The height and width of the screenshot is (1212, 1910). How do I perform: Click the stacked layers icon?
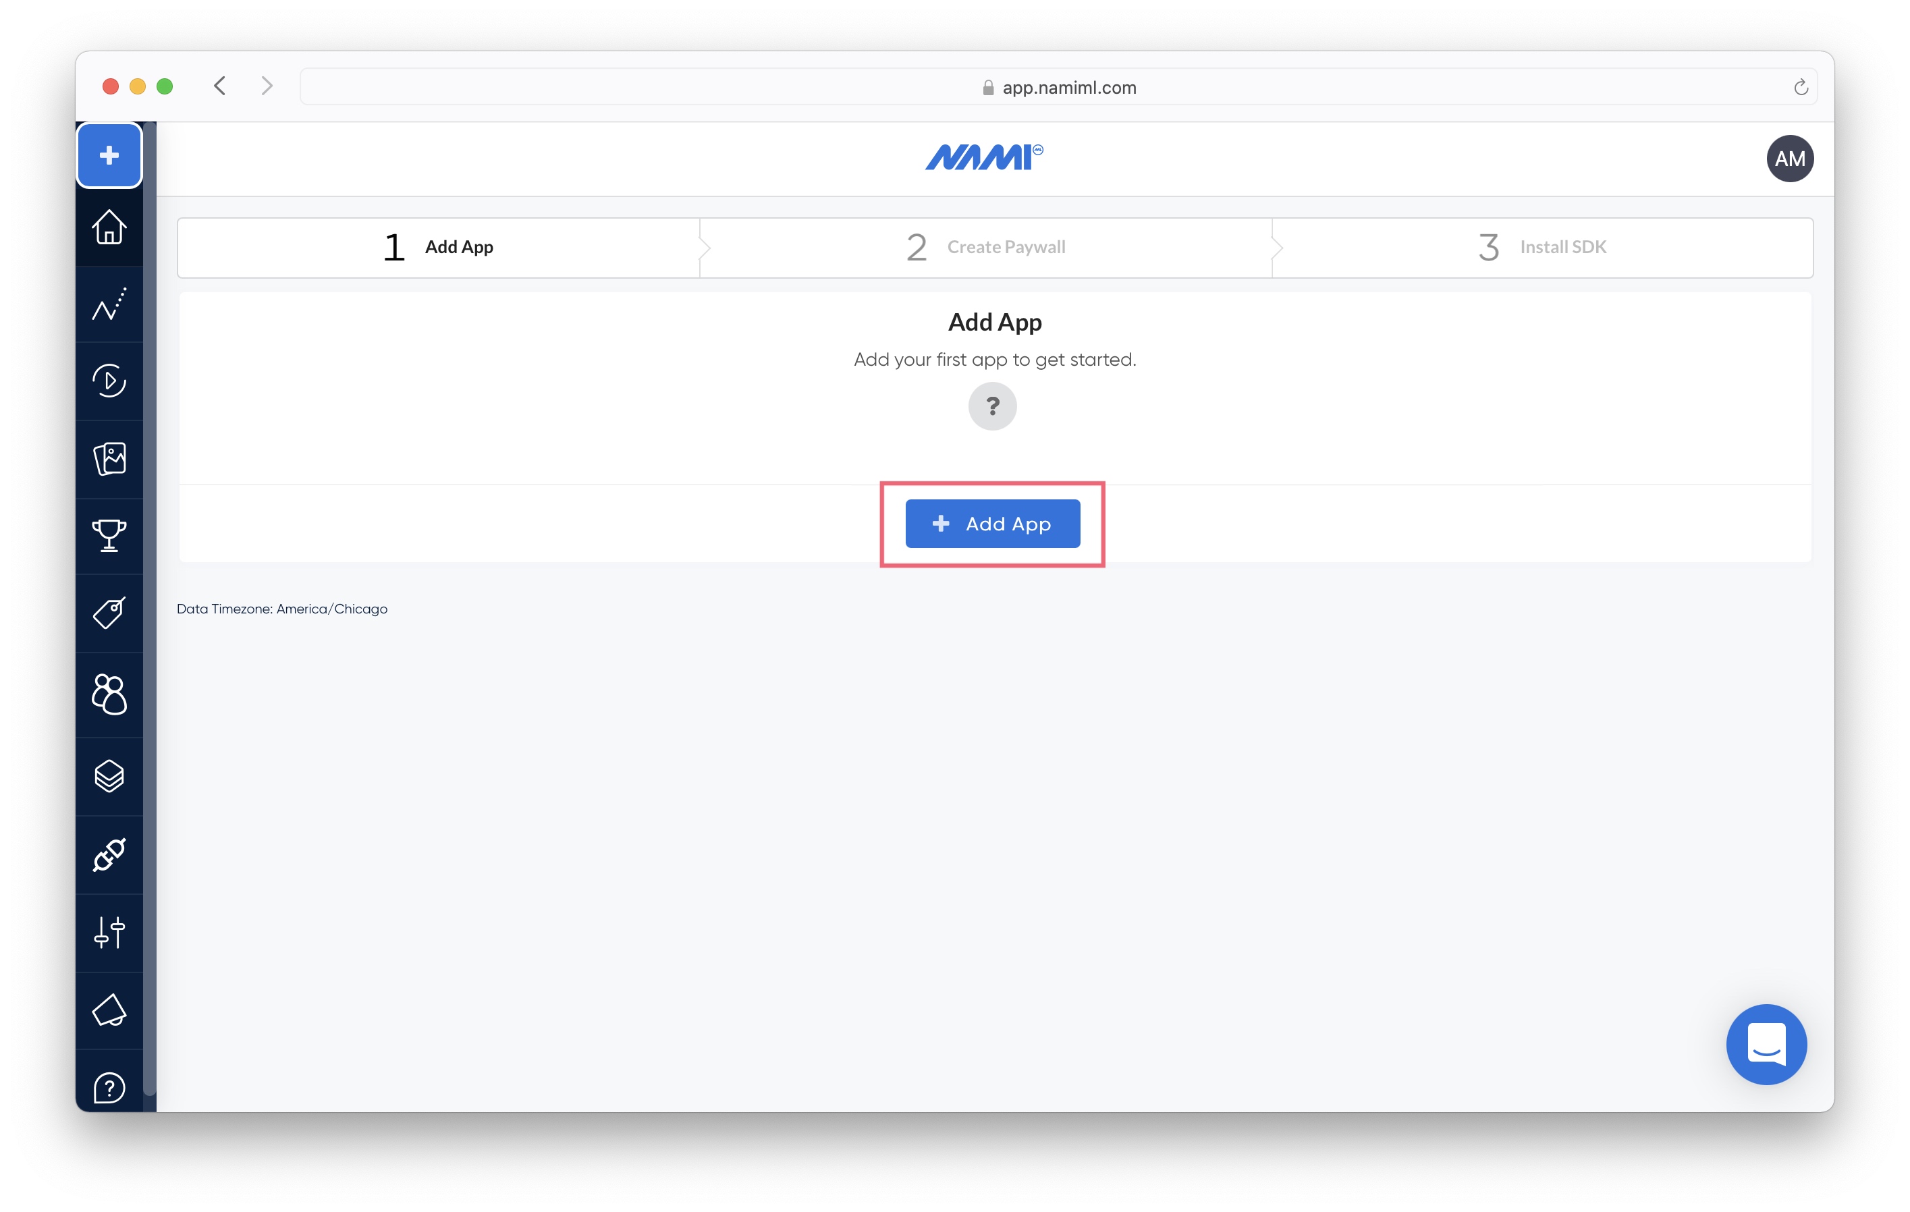(x=109, y=776)
